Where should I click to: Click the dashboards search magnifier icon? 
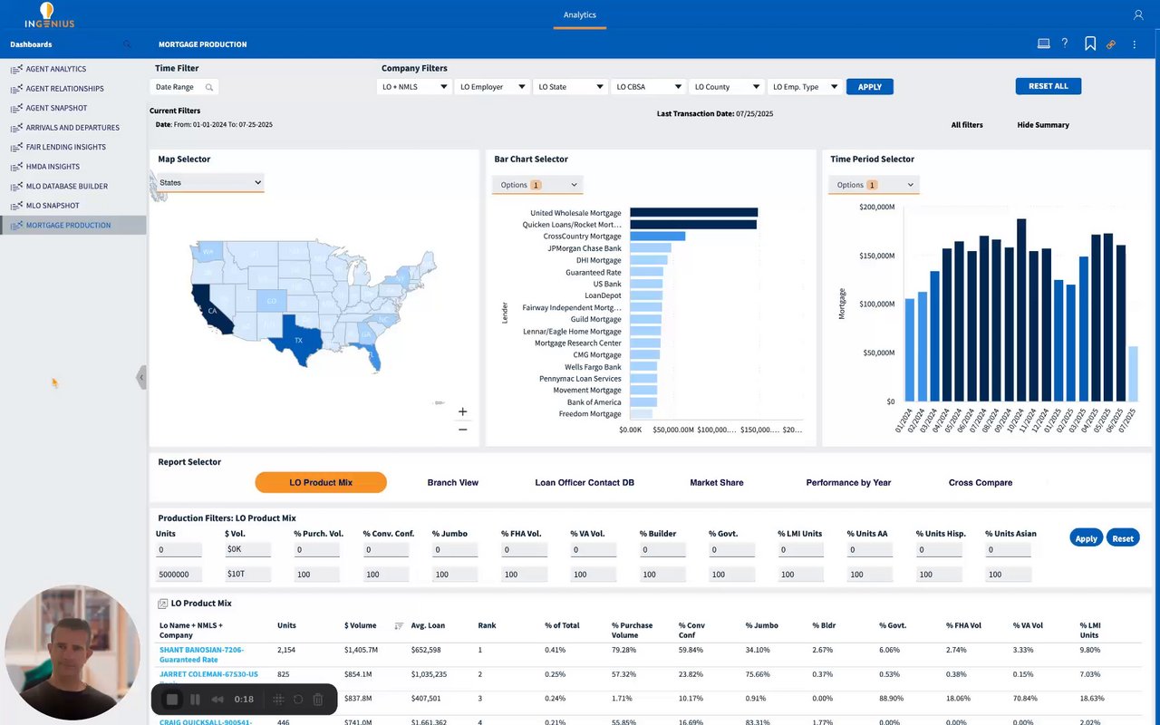[x=127, y=44]
